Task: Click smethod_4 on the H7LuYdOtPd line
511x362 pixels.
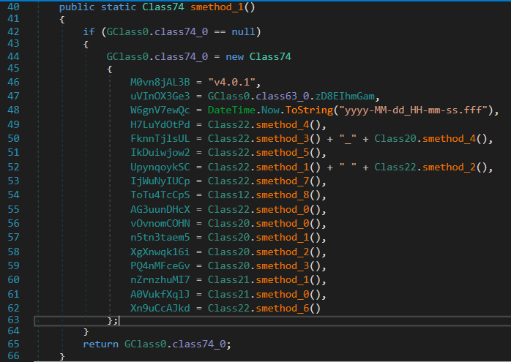Action: click(283, 124)
